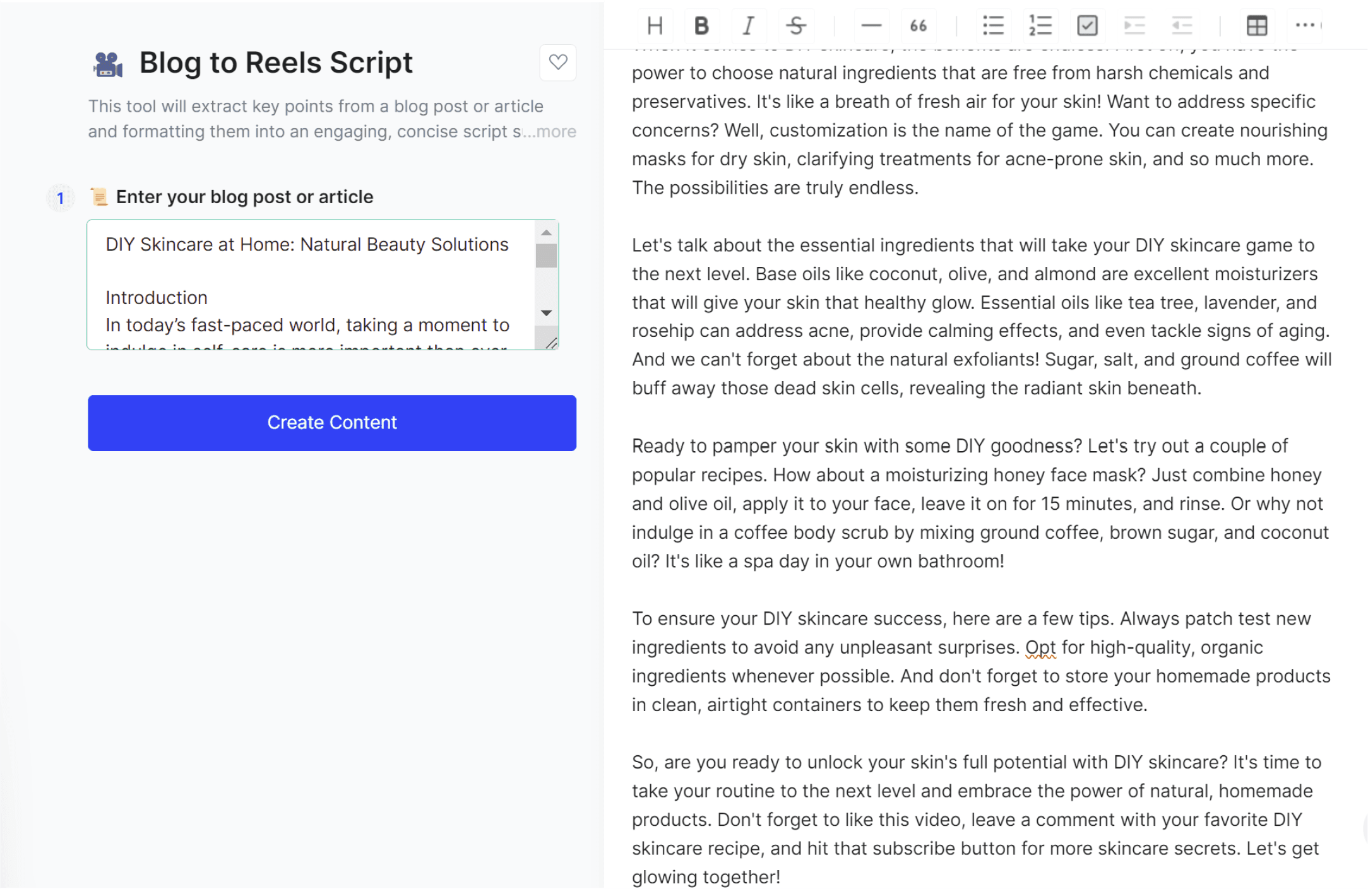Create a numbered list

point(1040,26)
